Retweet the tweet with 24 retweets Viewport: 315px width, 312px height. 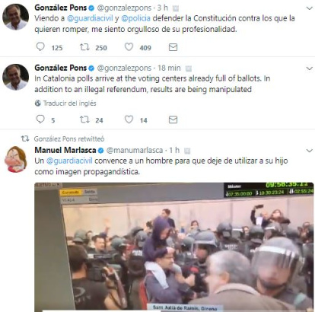coord(84,119)
